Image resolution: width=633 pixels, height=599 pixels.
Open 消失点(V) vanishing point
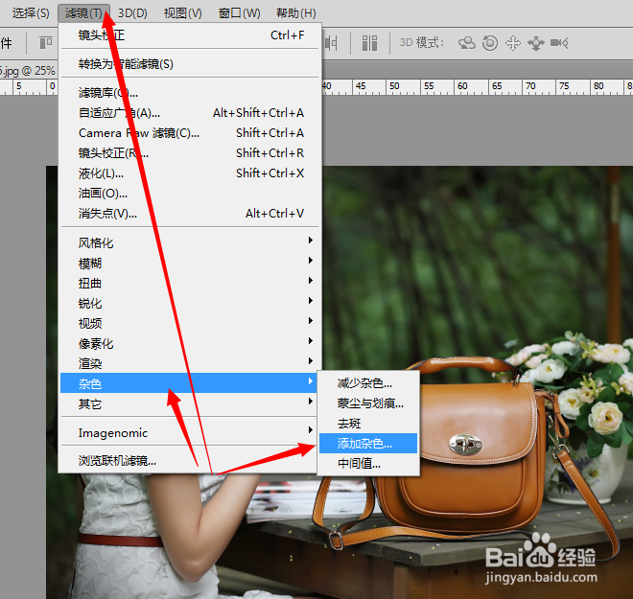[x=190, y=214]
